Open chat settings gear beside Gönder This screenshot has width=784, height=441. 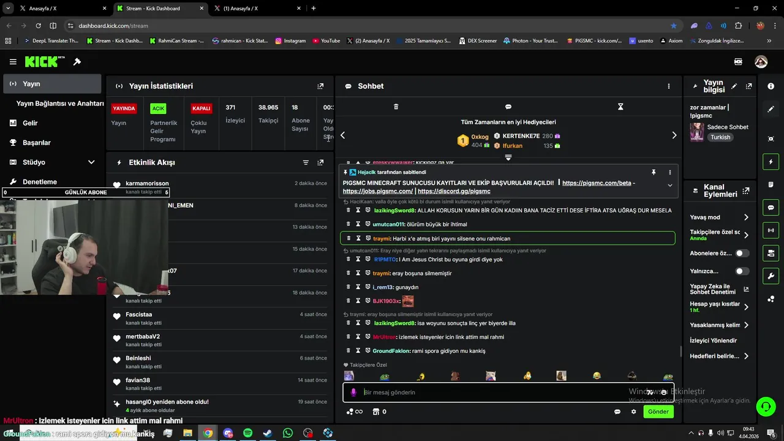633,412
